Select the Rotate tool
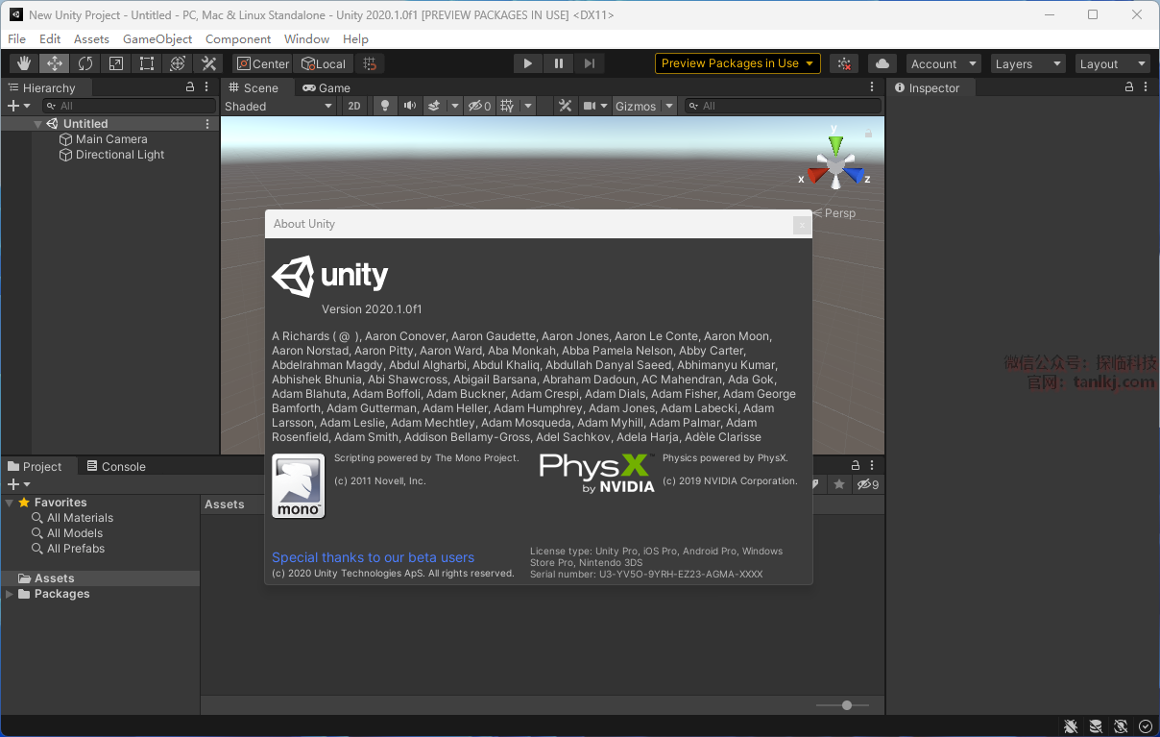Screen dimensions: 1160x737 click(85, 63)
